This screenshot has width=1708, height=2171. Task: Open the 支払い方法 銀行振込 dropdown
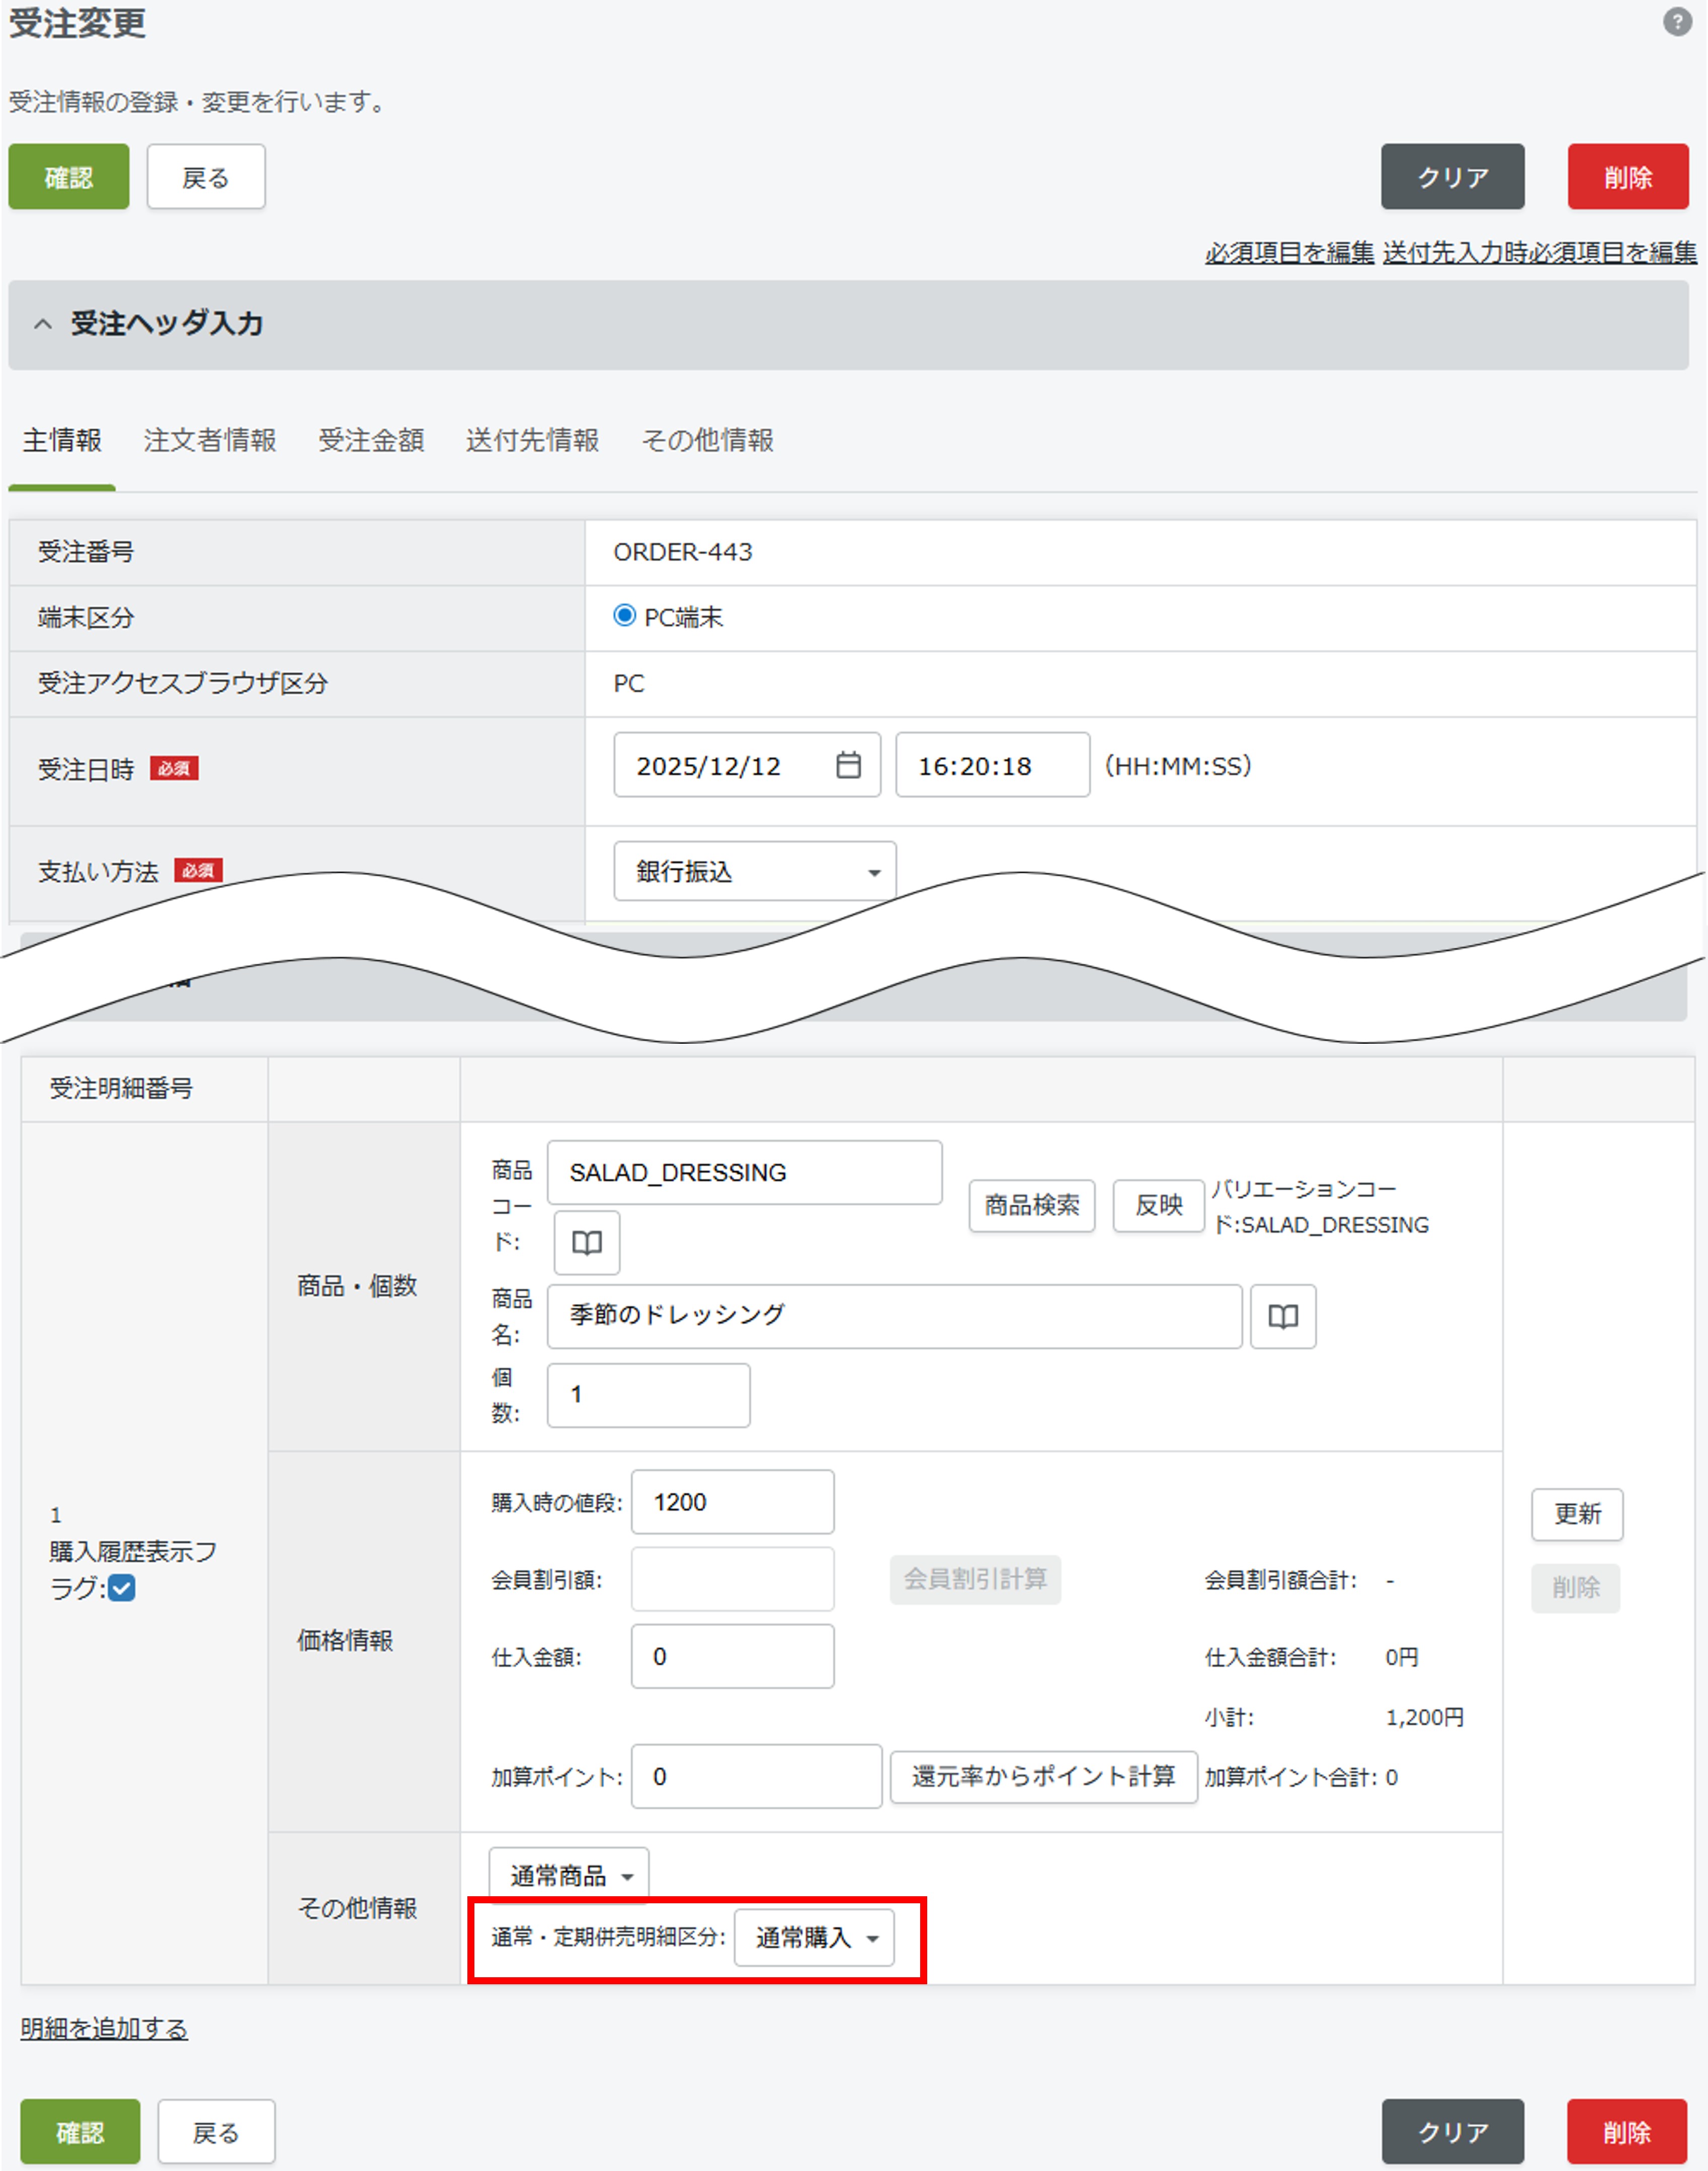point(755,872)
